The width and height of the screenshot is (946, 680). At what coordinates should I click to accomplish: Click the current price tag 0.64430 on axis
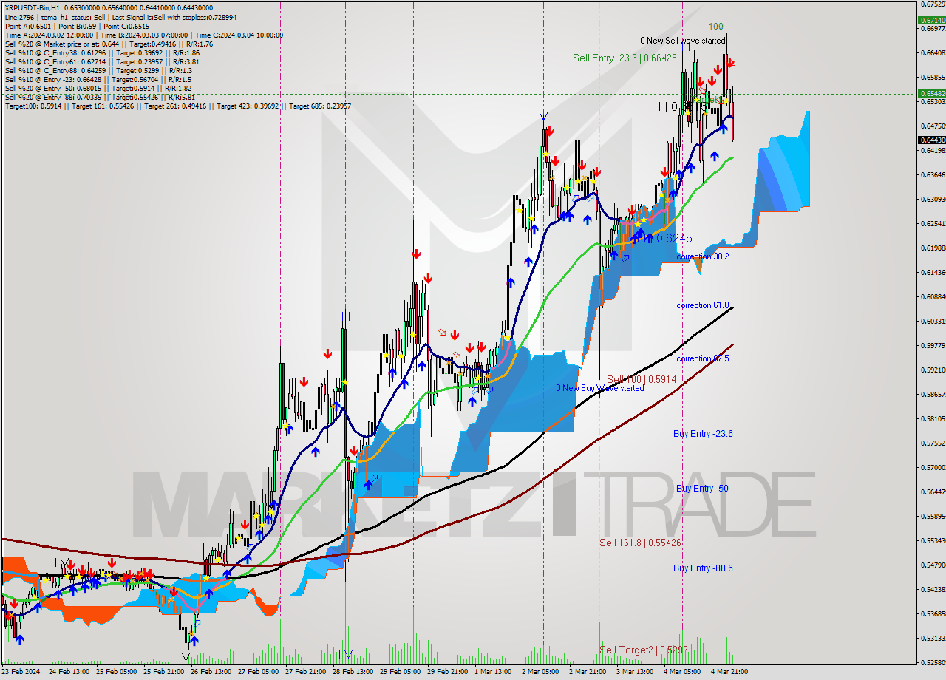click(931, 140)
